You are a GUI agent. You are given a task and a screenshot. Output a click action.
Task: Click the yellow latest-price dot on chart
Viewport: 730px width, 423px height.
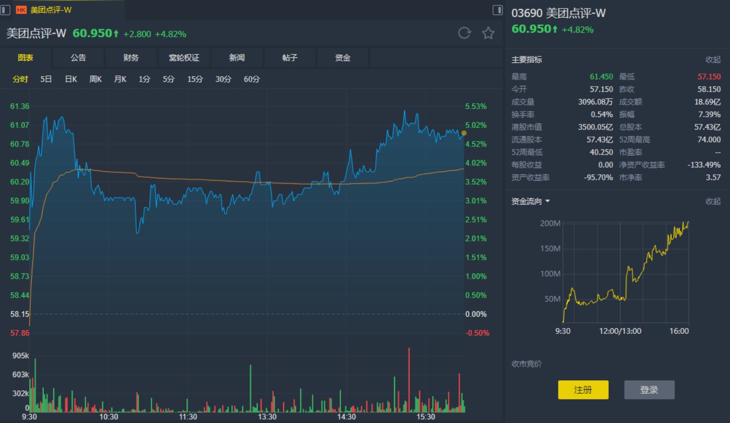464,133
